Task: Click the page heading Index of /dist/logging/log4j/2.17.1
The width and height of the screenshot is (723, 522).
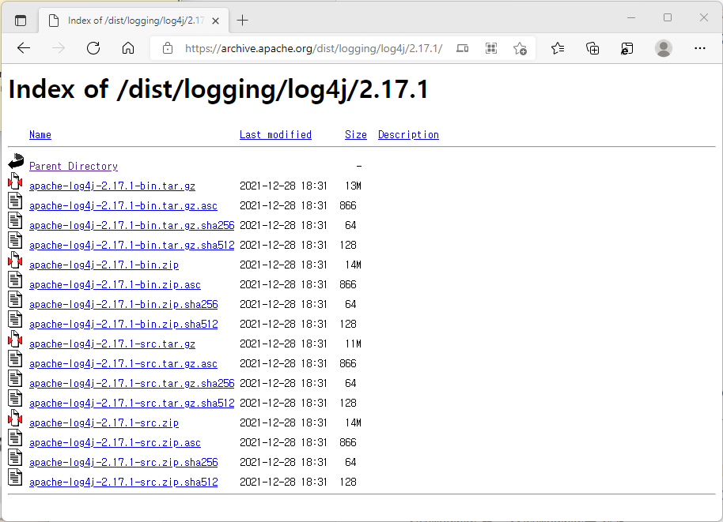Action: [218, 89]
